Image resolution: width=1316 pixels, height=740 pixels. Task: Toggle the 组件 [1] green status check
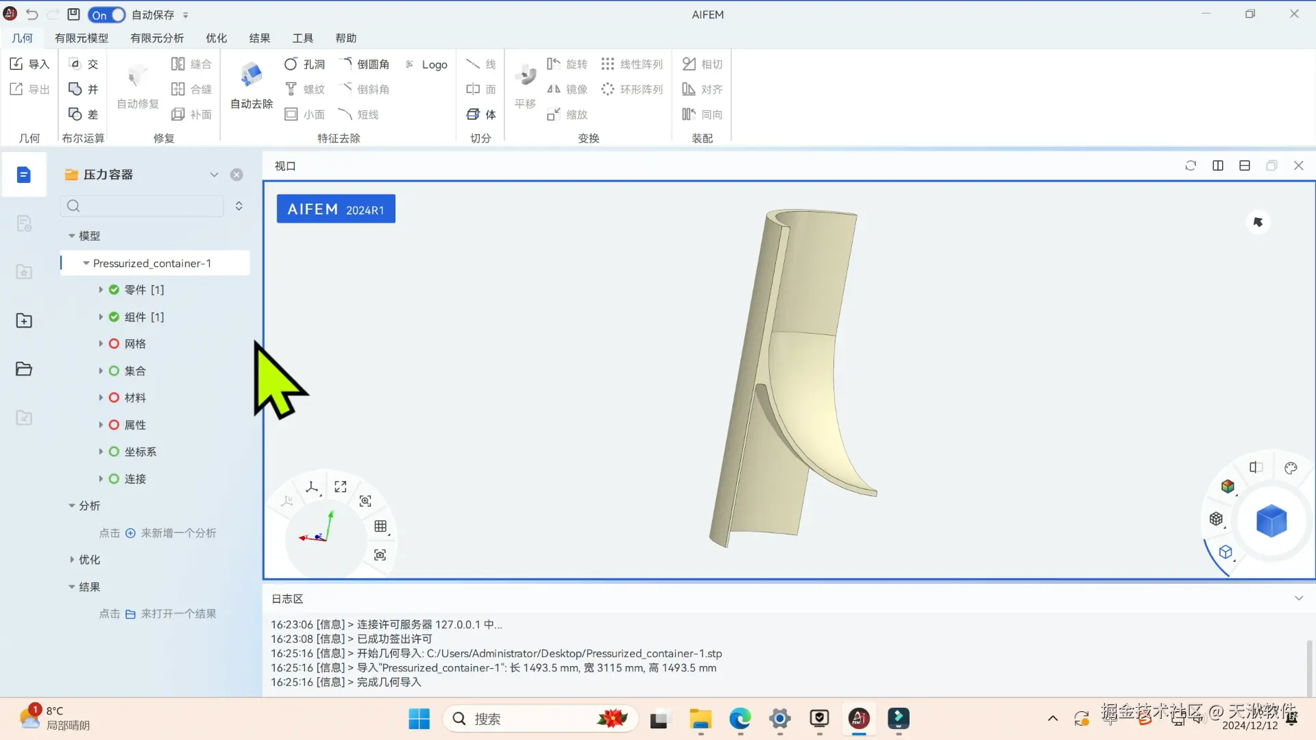click(x=114, y=317)
